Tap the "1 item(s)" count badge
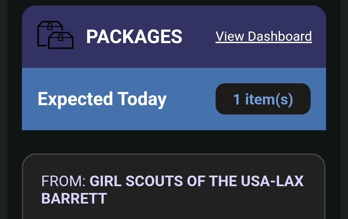This screenshot has width=348, height=219. (x=263, y=99)
